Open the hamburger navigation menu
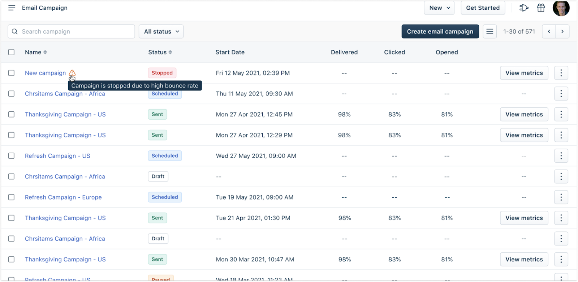This screenshot has width=578, height=282. (12, 8)
